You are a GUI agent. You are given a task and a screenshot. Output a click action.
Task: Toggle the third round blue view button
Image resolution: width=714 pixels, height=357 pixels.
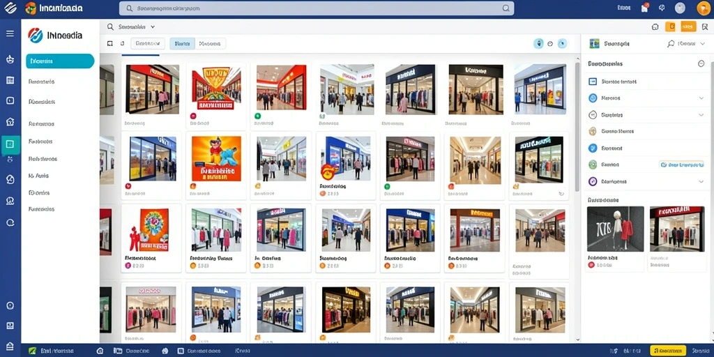tap(563, 44)
